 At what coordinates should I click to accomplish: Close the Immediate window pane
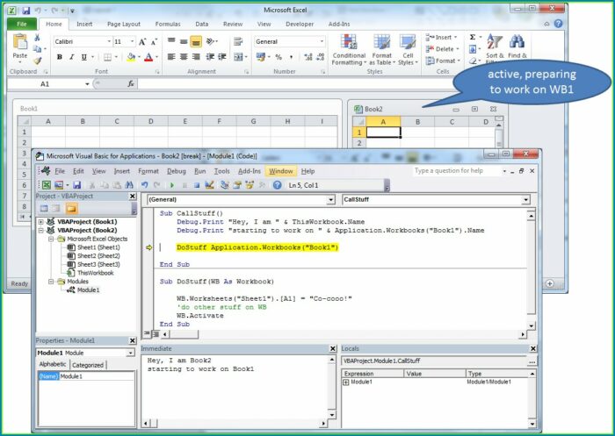[333, 348]
